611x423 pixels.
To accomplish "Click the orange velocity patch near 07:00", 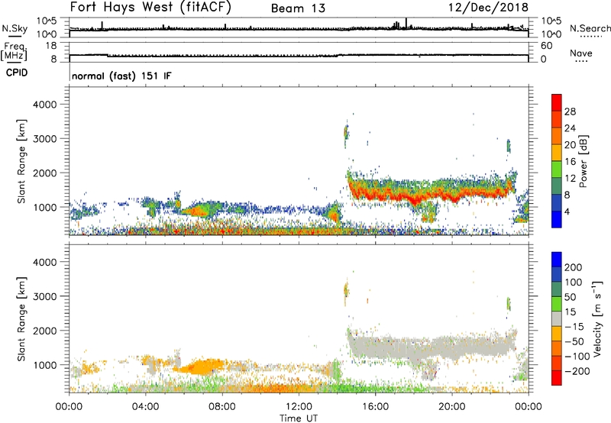I will (x=202, y=367).
